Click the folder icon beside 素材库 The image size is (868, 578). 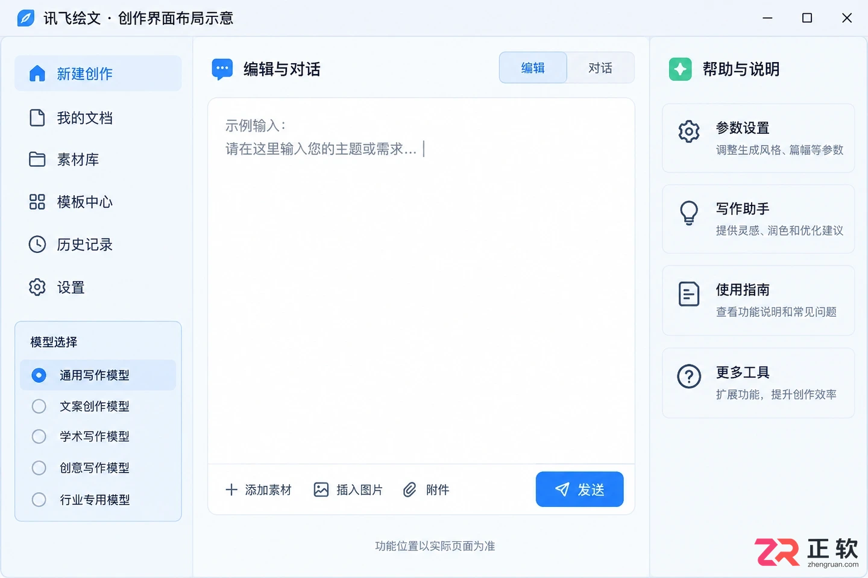click(x=37, y=159)
